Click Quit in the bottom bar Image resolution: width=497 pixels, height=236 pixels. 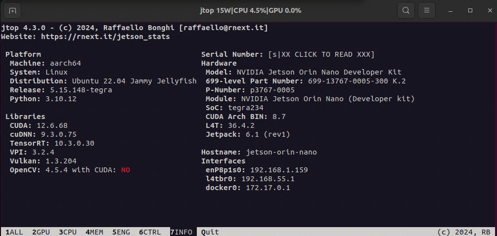[210, 232]
